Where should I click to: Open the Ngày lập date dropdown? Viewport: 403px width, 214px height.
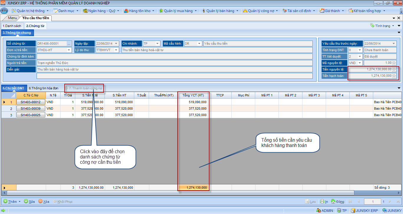click(x=116, y=44)
